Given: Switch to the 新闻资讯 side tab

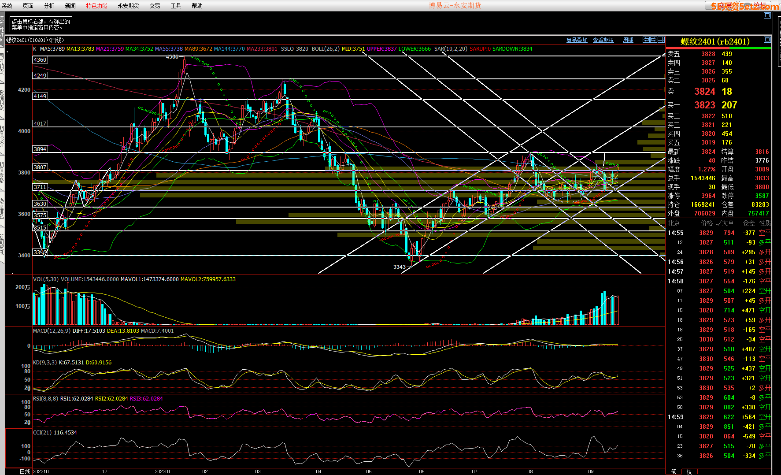Looking at the screenshot, I should coord(2,245).
